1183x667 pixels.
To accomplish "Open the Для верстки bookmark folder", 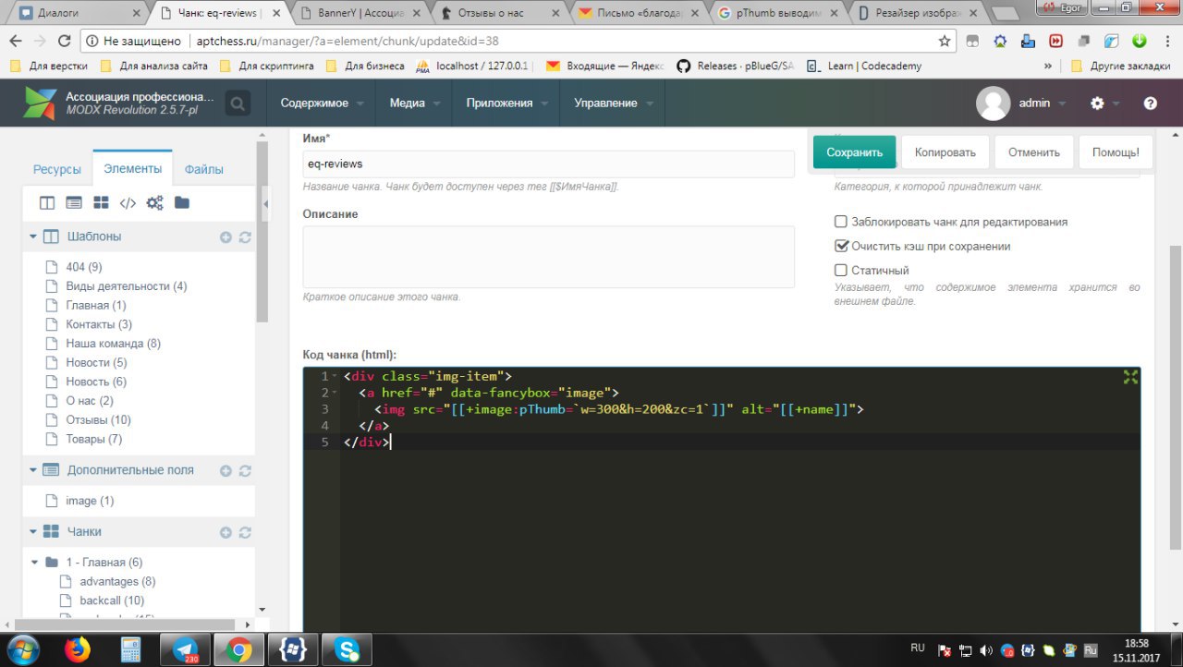I will pos(50,67).
